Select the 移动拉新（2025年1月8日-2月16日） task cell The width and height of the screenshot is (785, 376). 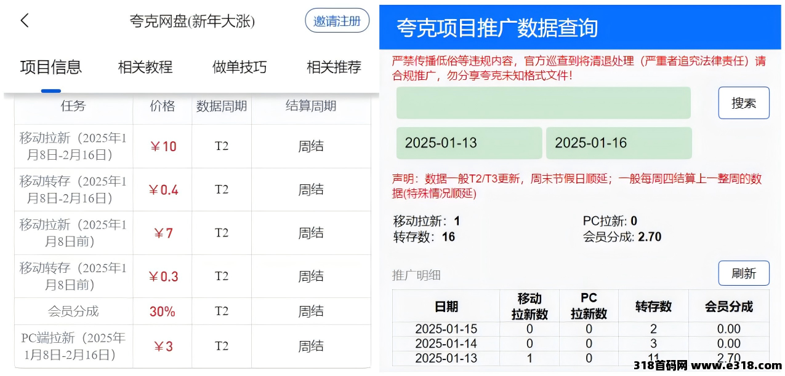73,146
